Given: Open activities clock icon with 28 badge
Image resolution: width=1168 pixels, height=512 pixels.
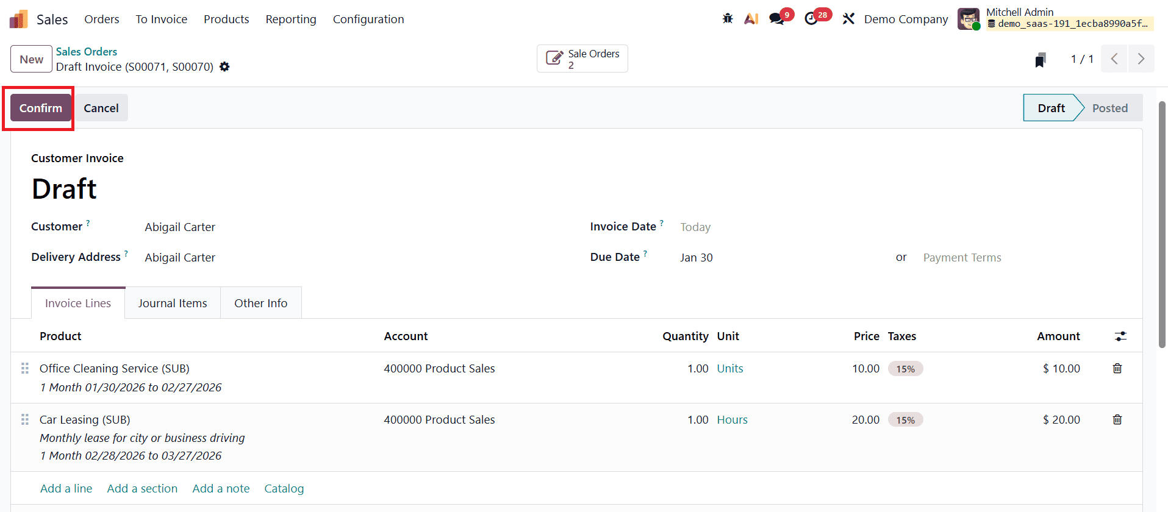Looking at the screenshot, I should point(812,19).
